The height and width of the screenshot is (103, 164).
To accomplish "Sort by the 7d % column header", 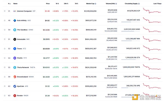I will point(76,4).
